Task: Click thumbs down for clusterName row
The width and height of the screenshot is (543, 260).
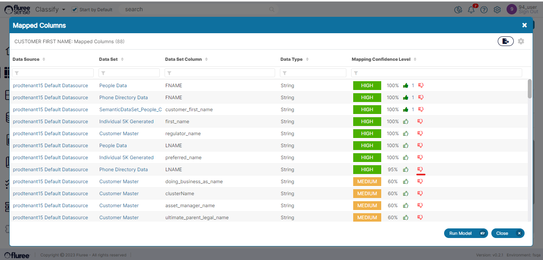Action: tap(420, 194)
